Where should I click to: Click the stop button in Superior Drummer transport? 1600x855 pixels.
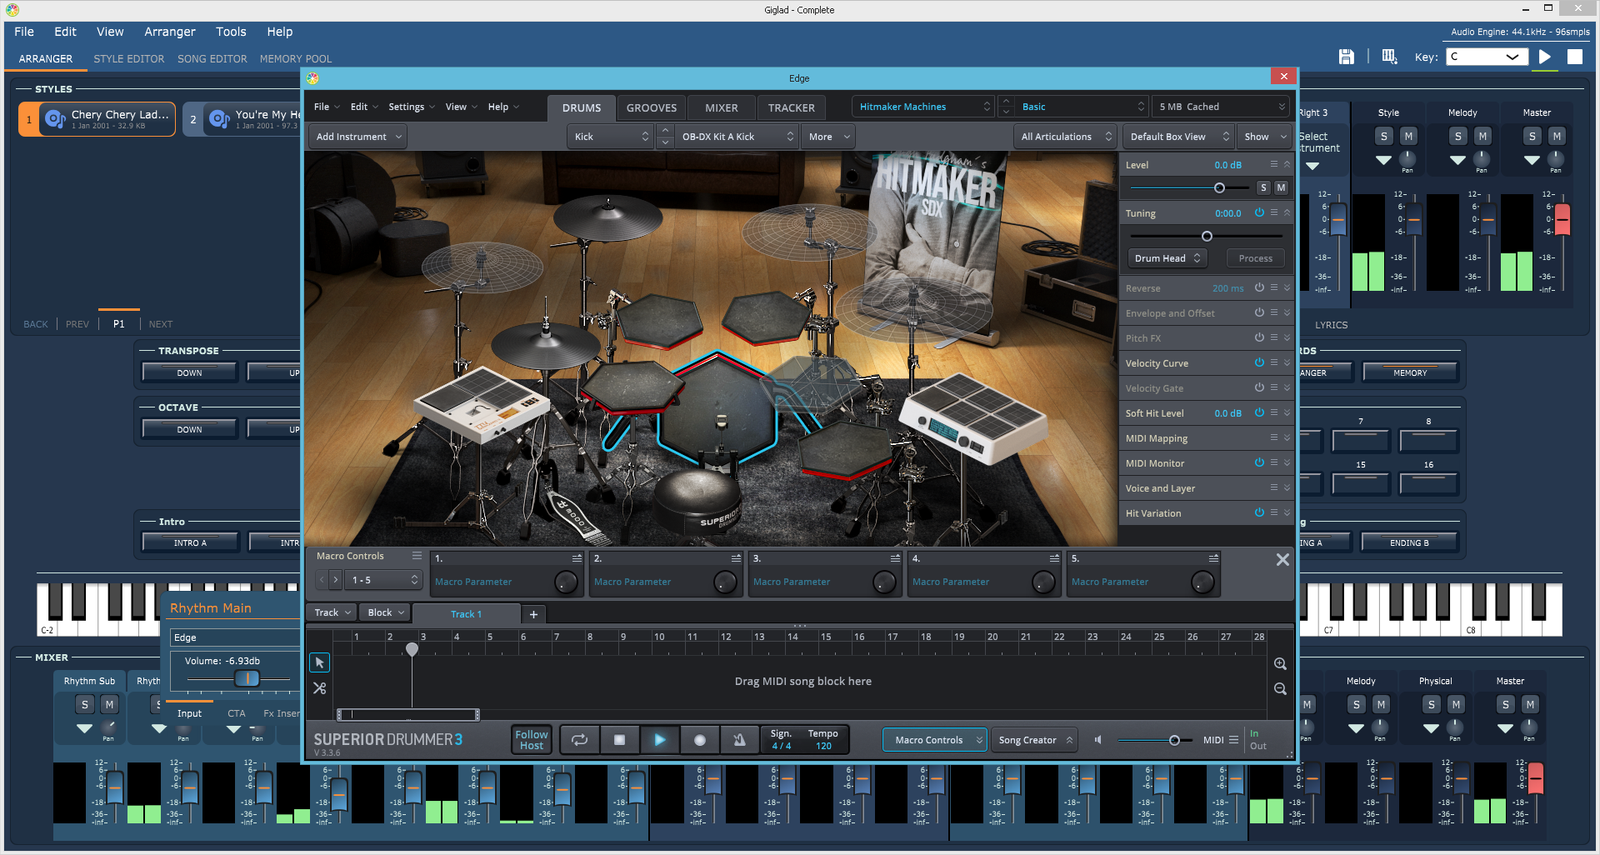point(619,739)
